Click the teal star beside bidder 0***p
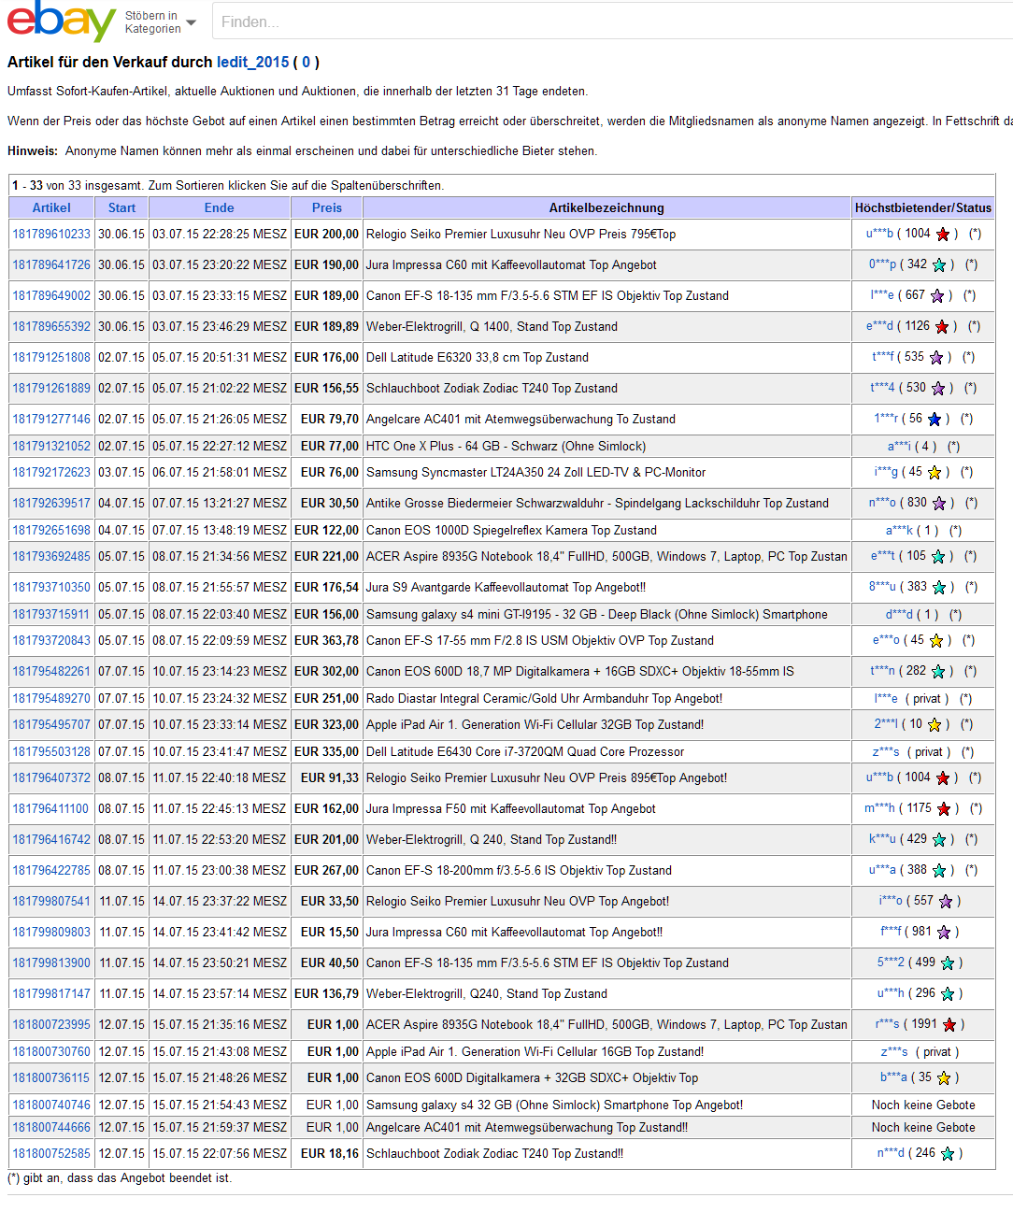This screenshot has width=1013, height=1212. (939, 265)
